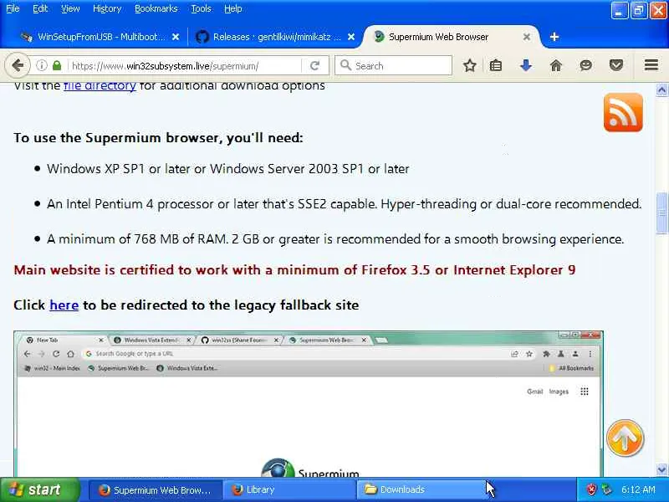
Task: Open the Windows start menu
Action: [x=39, y=489]
